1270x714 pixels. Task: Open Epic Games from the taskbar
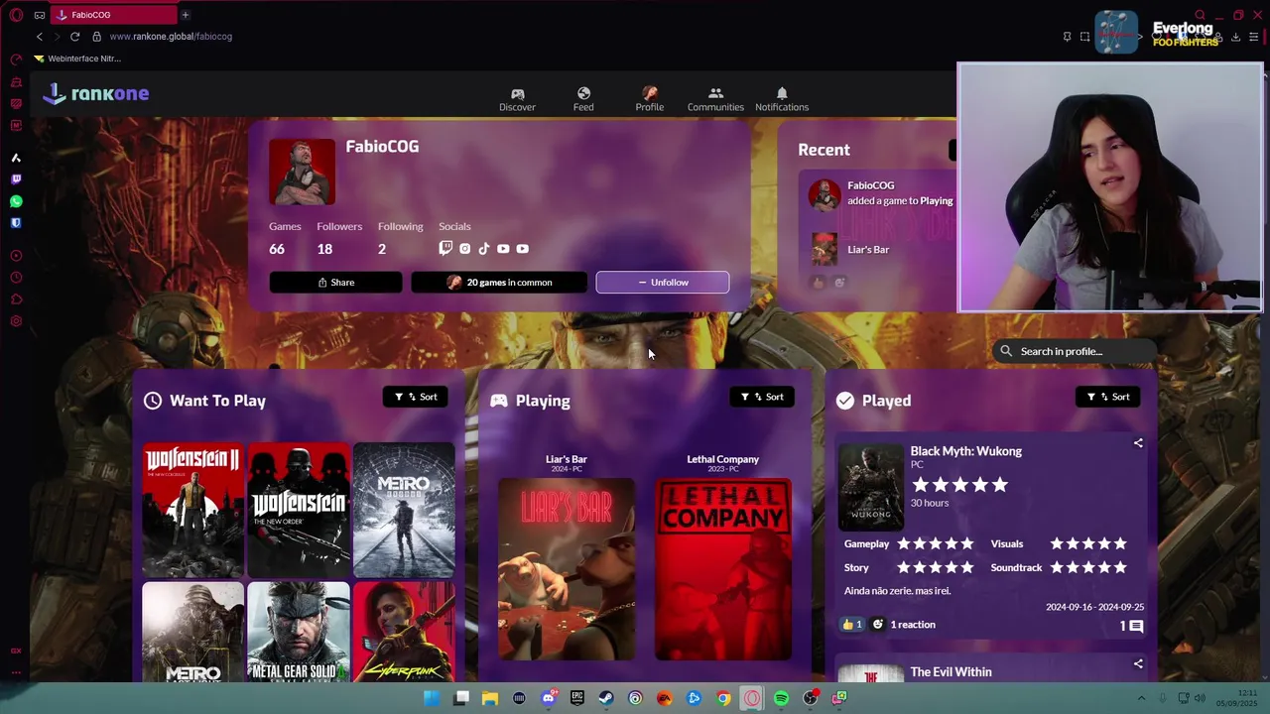577,698
